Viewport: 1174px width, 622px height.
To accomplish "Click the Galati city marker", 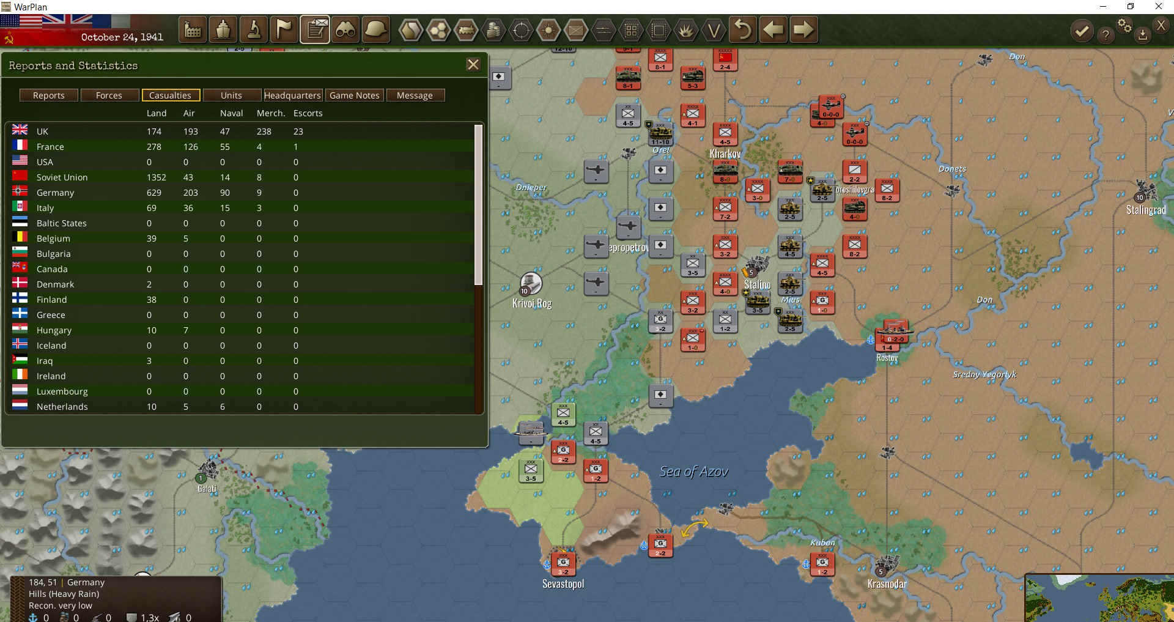I will pyautogui.click(x=208, y=471).
